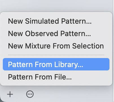Open the ellipsis more-actions icon
The height and width of the screenshot is (102, 114).
click(x=30, y=94)
